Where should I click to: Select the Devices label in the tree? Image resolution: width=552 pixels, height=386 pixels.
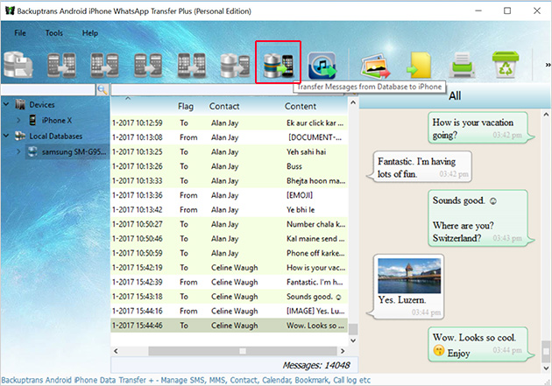42,105
